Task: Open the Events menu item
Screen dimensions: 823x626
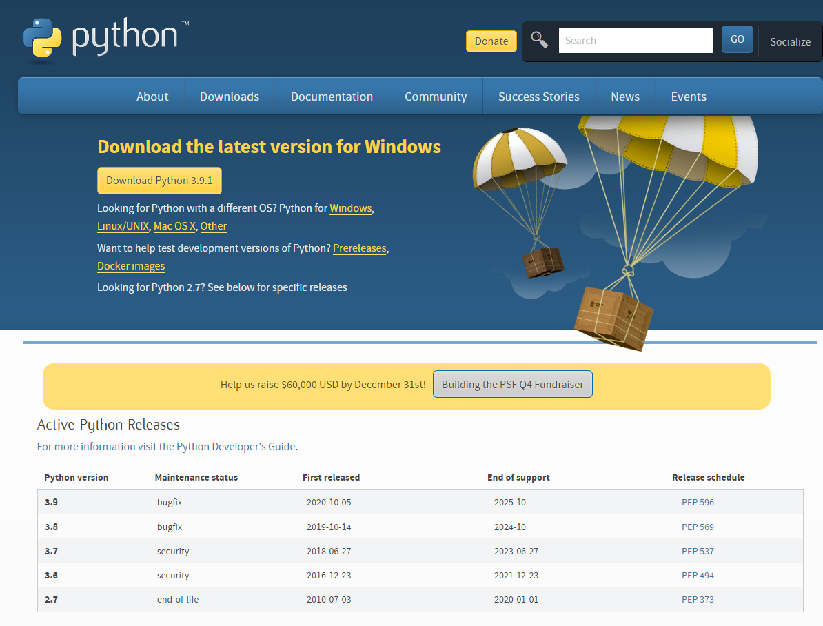Action: pos(689,97)
